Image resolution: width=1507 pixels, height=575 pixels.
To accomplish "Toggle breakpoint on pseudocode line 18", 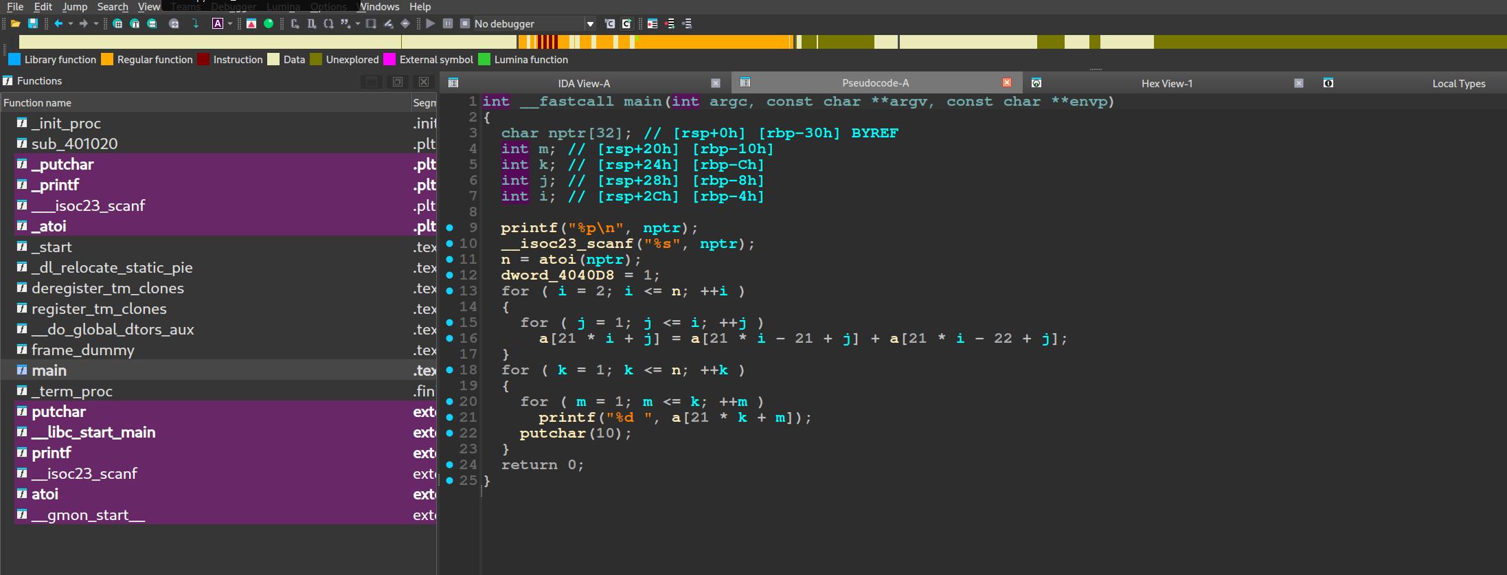I will click(x=449, y=370).
